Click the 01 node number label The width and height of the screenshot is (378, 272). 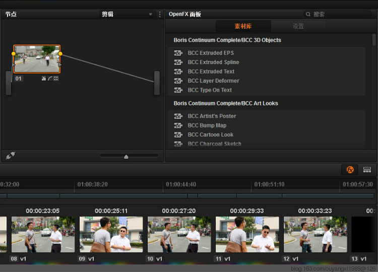point(18,79)
